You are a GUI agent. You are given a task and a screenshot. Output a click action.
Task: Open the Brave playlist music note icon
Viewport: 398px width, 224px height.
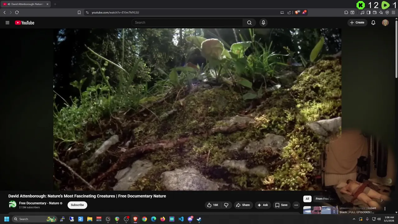tap(362, 12)
